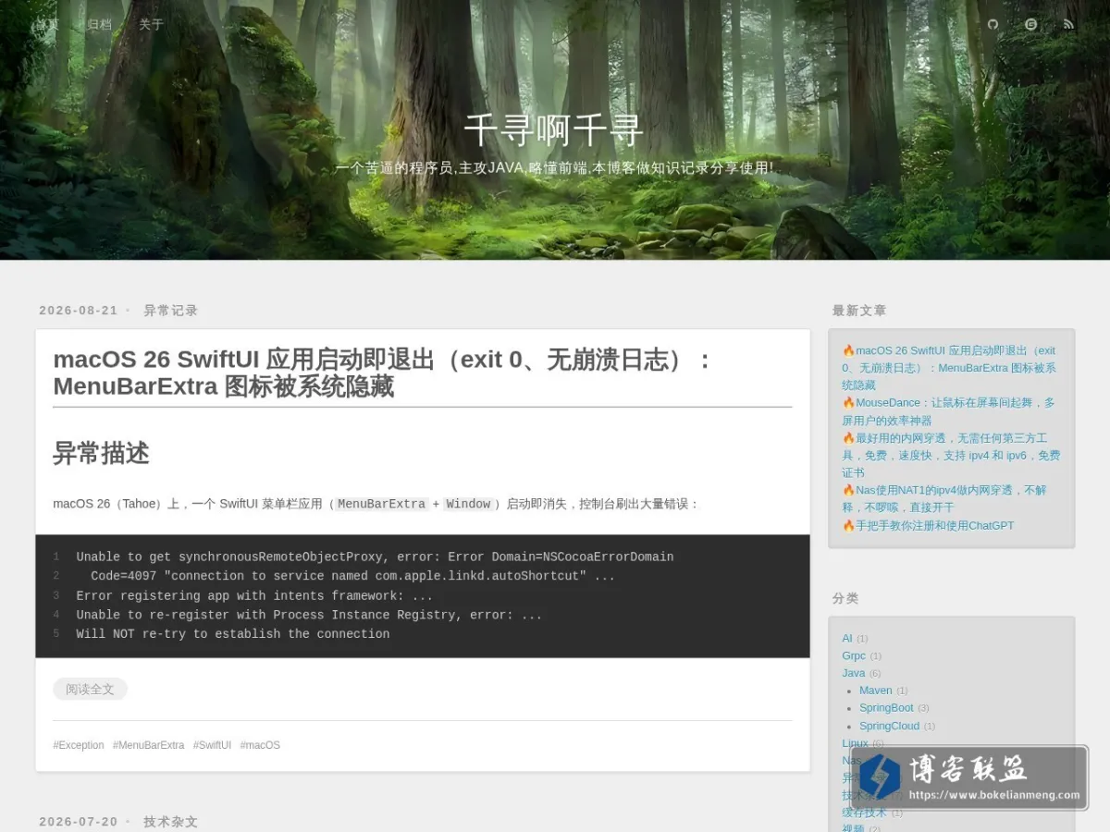Click the 异常描述 heading
The image size is (1110, 832).
pyautogui.click(x=101, y=453)
